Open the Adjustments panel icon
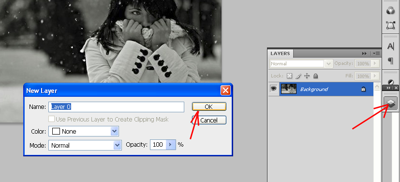Screen dimensions: 400x182 coord(390,82)
